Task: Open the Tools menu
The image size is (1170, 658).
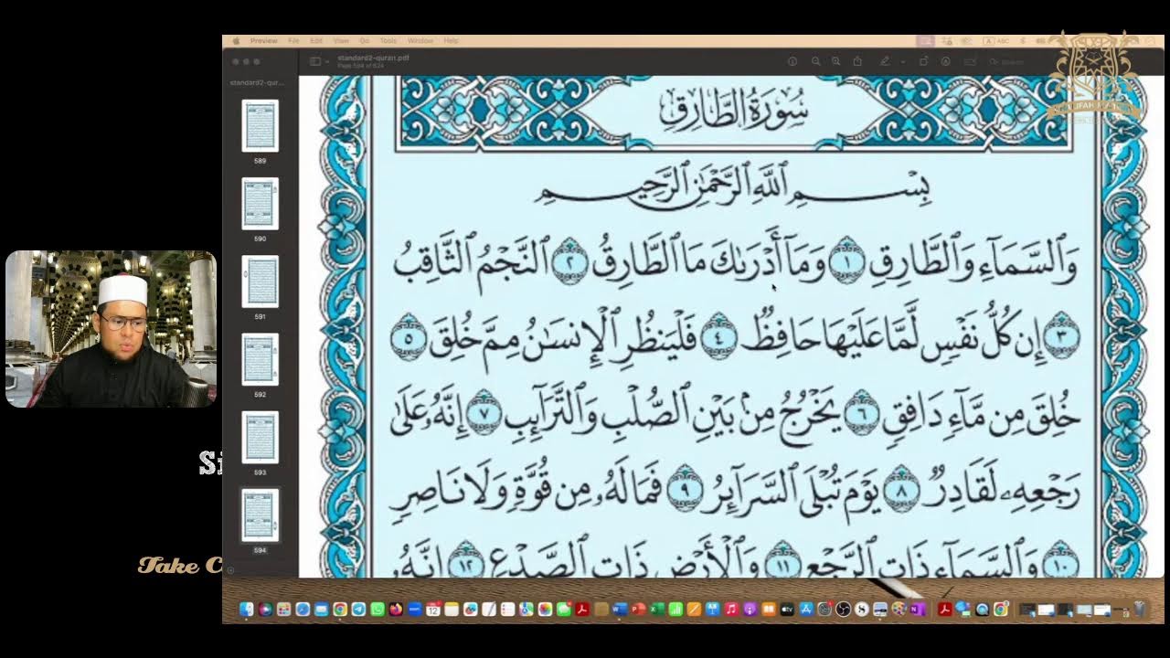Action: pyautogui.click(x=388, y=40)
